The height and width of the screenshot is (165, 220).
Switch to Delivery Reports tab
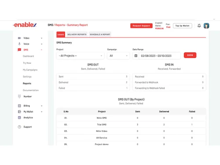77,34
